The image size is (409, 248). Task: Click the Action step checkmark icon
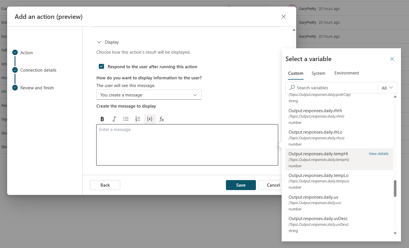(x=15, y=53)
